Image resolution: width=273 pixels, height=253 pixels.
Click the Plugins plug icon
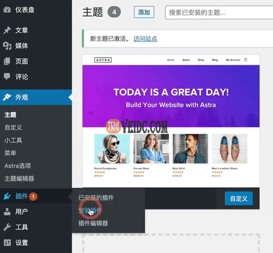point(7,196)
